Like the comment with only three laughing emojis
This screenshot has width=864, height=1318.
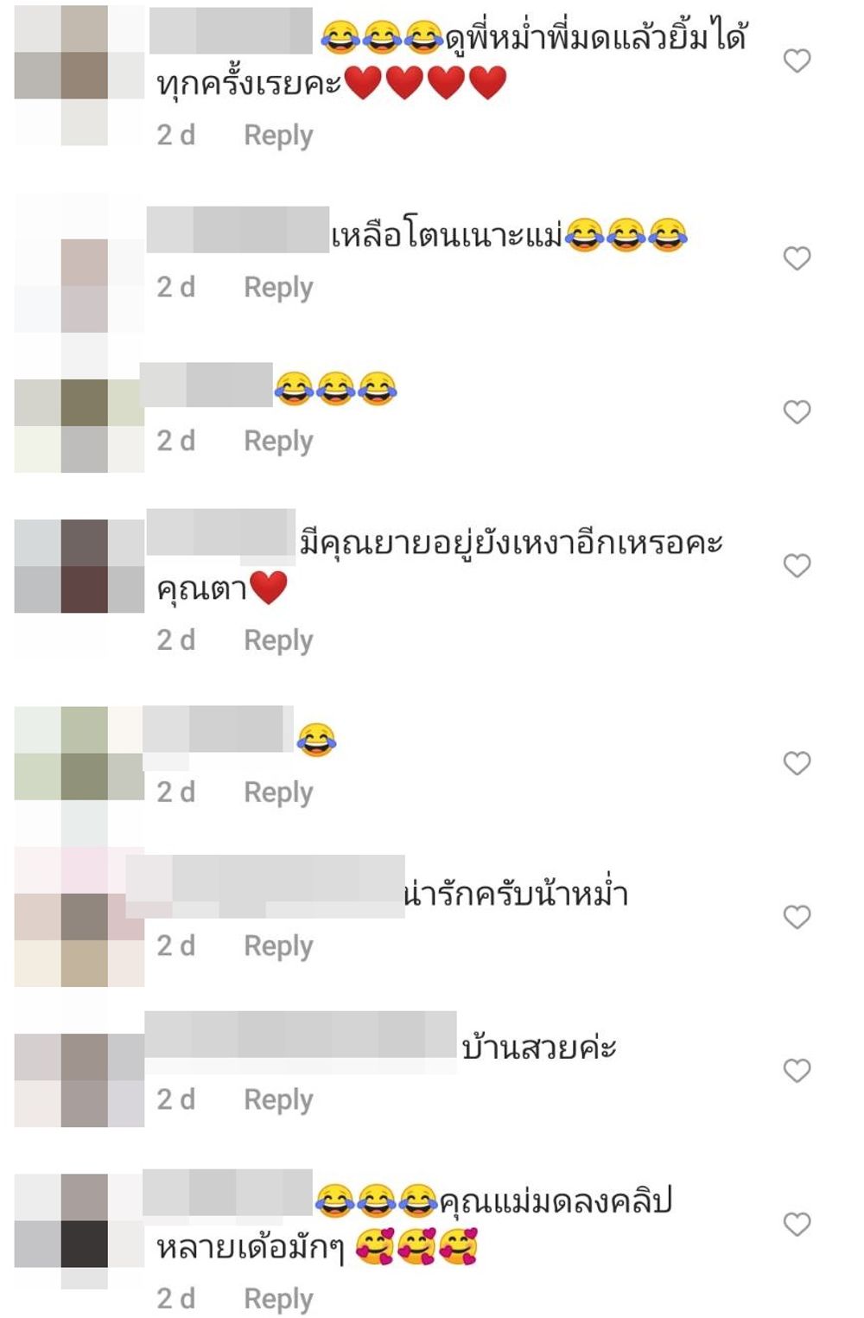click(x=797, y=411)
